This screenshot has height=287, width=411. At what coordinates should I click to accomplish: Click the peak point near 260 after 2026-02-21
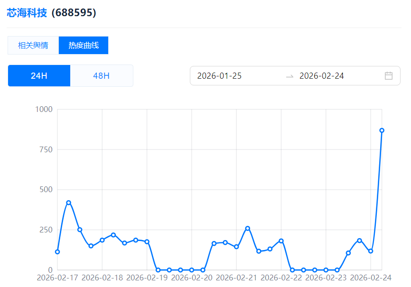247,228
